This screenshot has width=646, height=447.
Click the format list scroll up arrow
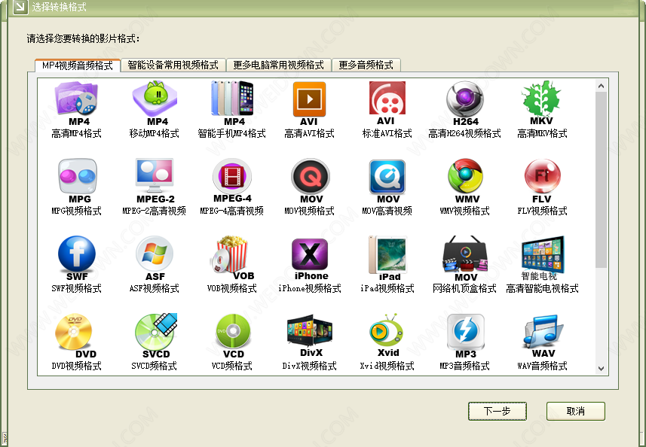point(601,86)
